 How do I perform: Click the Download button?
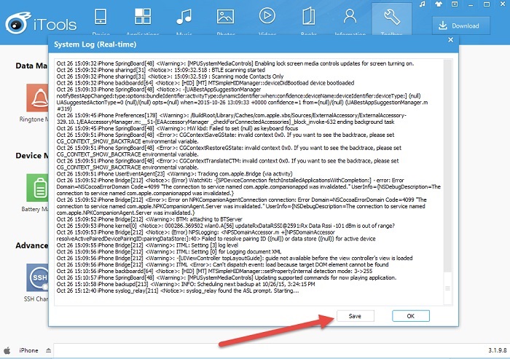[x=461, y=25]
